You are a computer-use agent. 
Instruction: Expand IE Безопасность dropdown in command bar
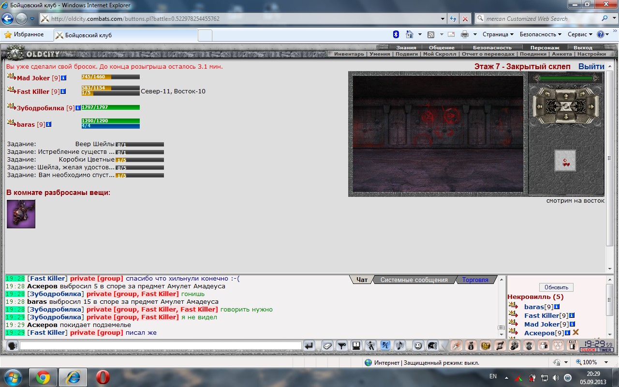point(541,34)
